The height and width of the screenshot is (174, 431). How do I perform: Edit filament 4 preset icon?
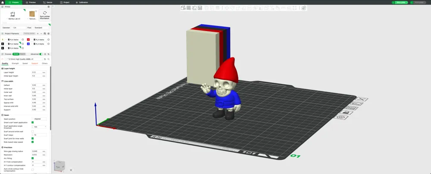(x=48, y=44)
